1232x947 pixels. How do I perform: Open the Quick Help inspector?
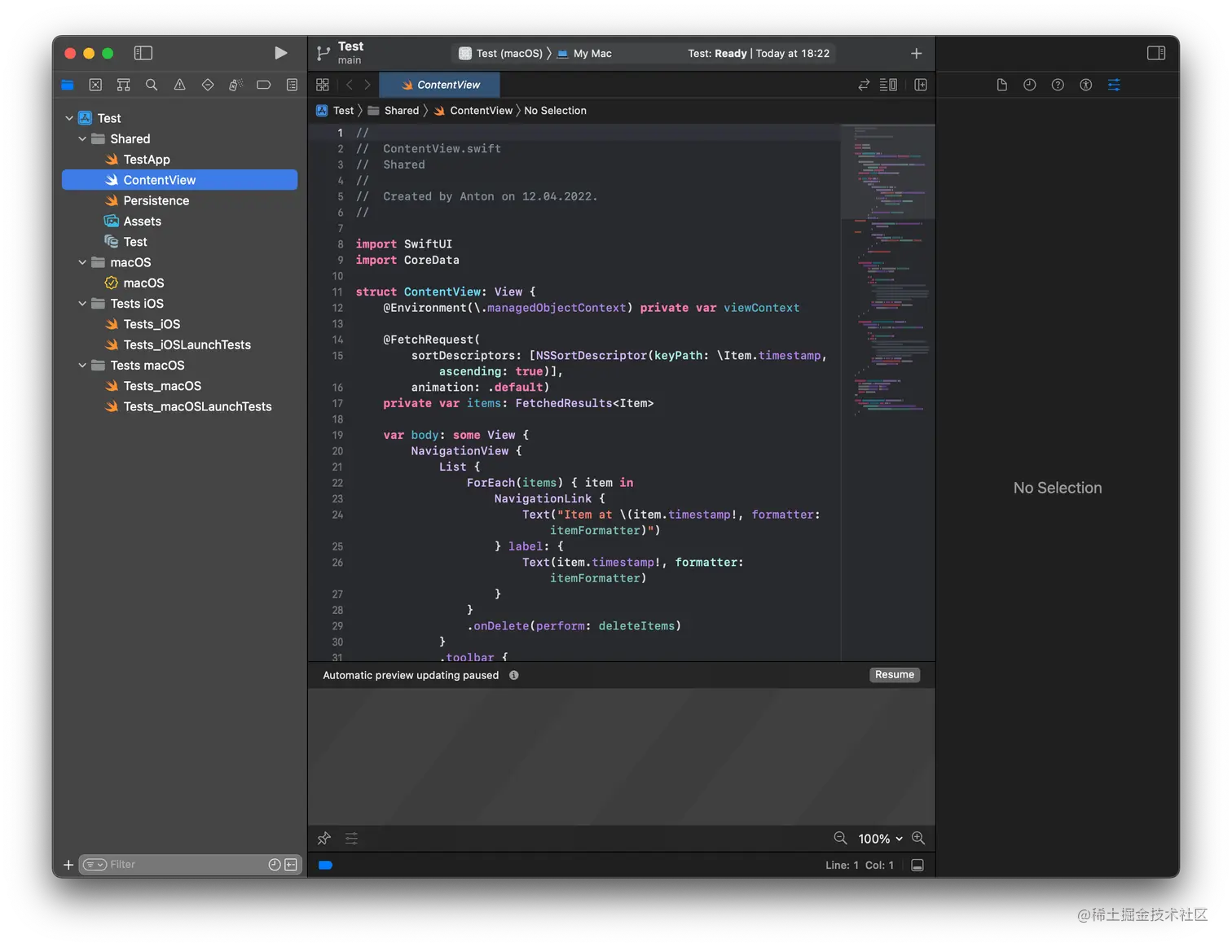click(x=1057, y=85)
